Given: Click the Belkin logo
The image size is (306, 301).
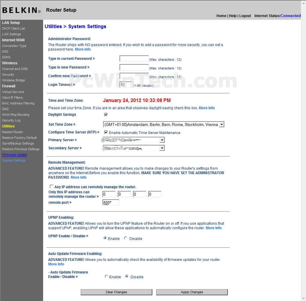Looking at the screenshot, I should pyautogui.click(x=22, y=10).
